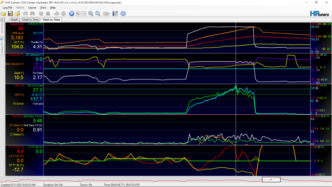
Task: Open the blue info icon
Action: pyautogui.click(x=123, y=14)
